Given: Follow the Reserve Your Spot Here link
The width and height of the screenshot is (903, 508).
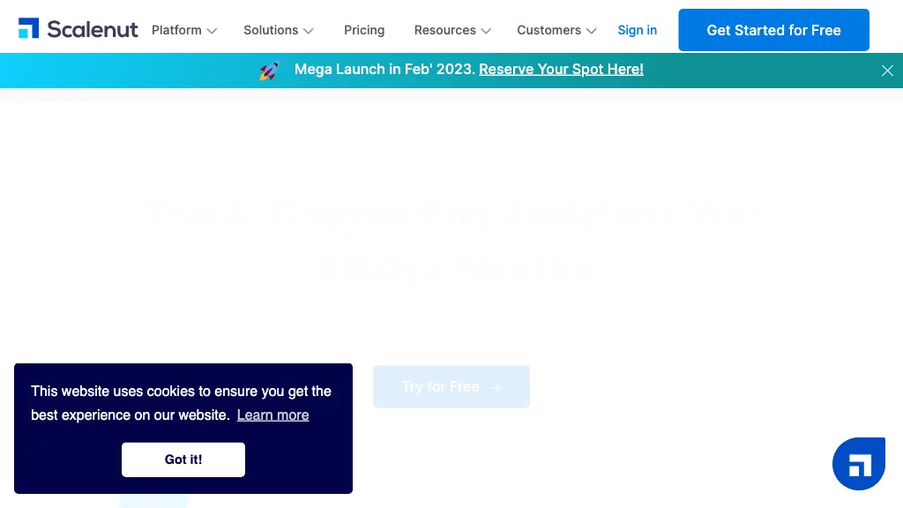Looking at the screenshot, I should (561, 69).
